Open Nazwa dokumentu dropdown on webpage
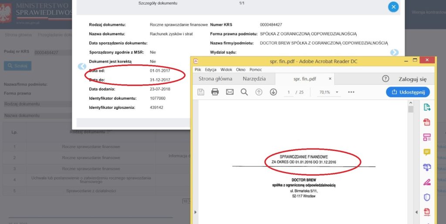This screenshot has height=224, width=446. pos(38,115)
